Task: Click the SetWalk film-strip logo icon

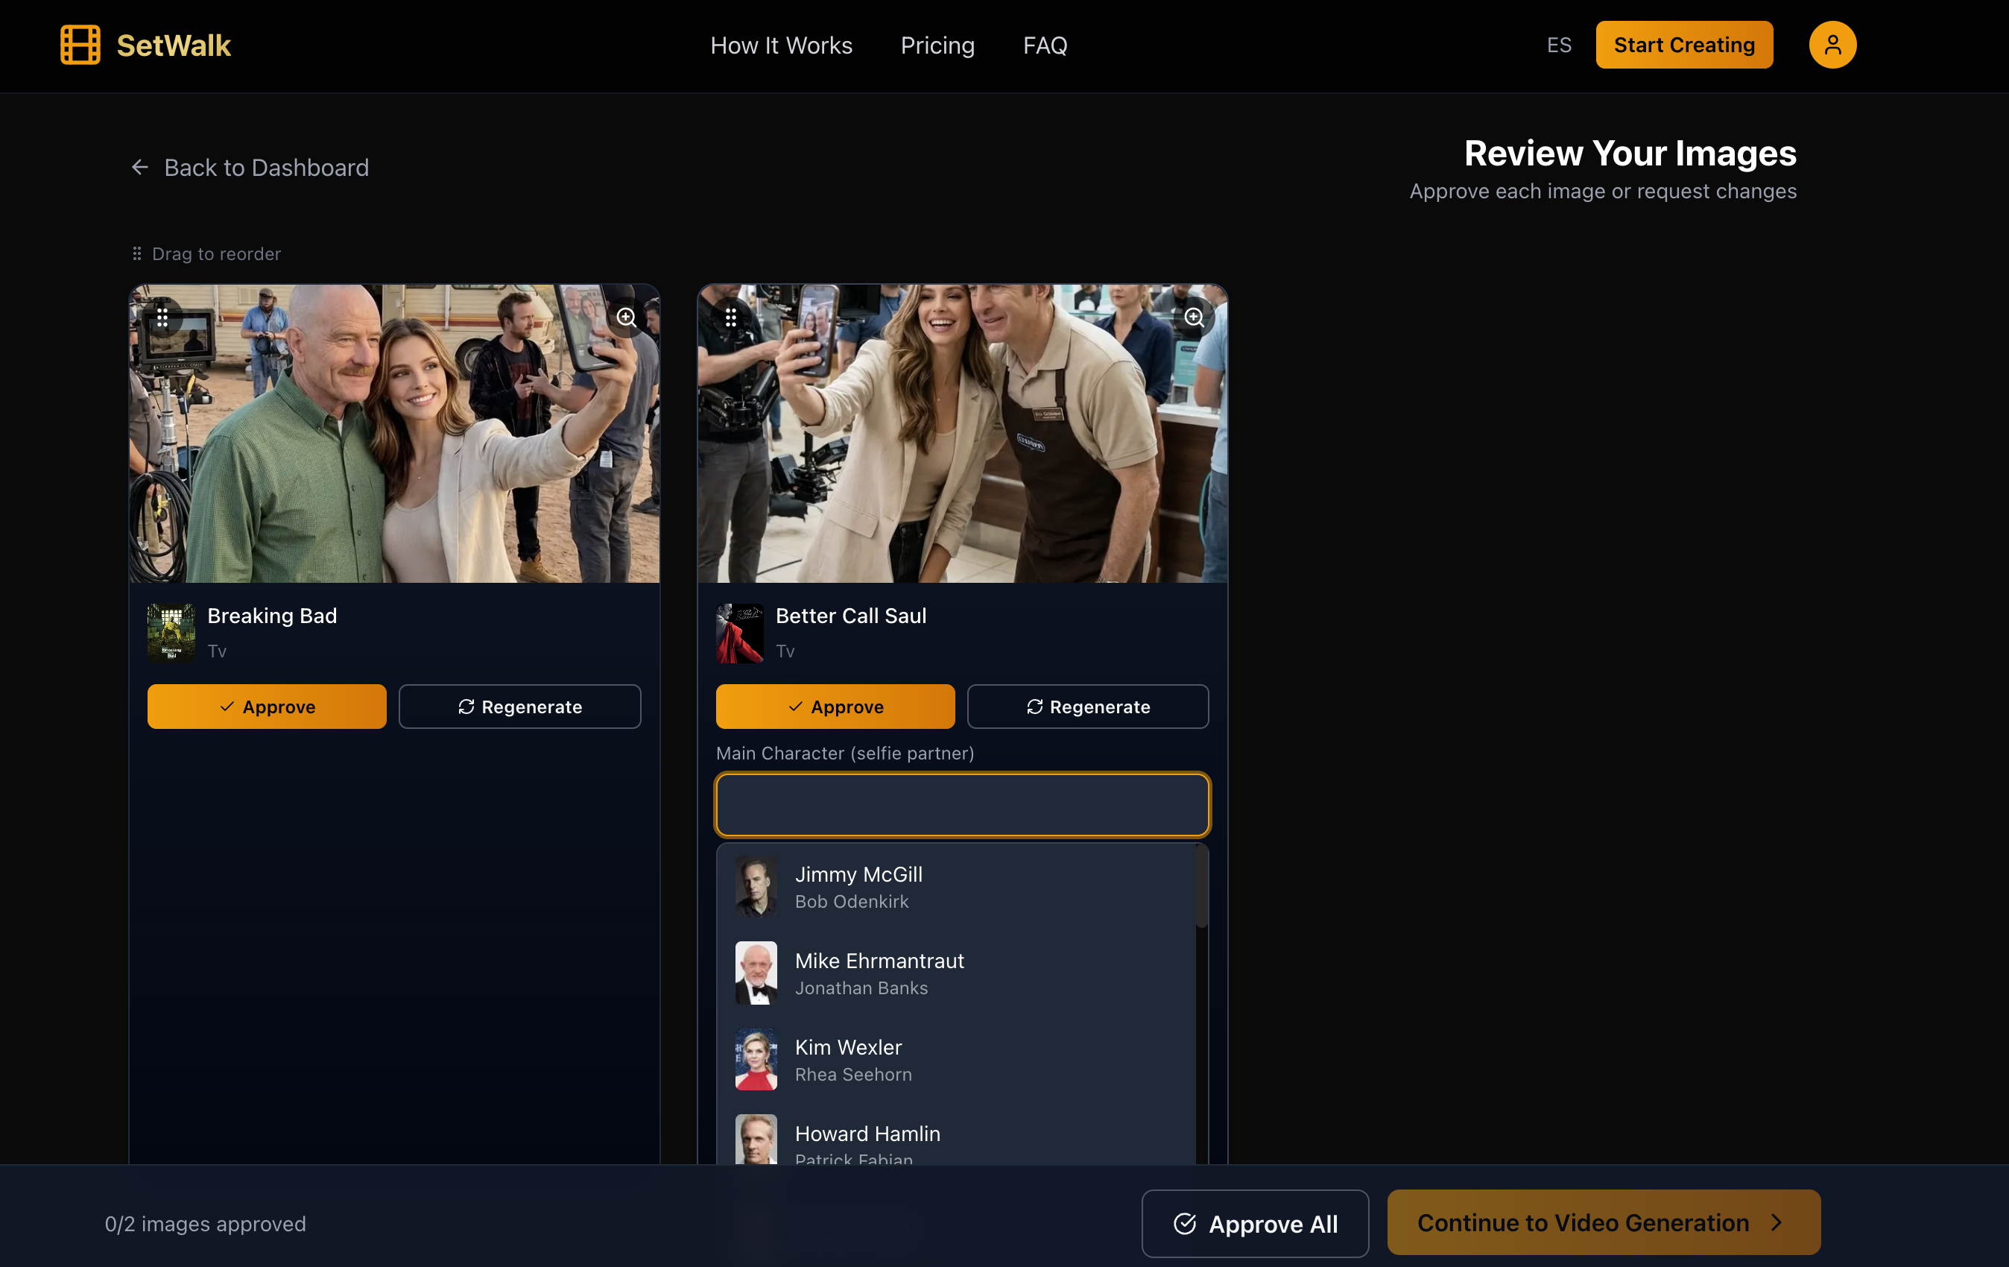Action: point(80,45)
